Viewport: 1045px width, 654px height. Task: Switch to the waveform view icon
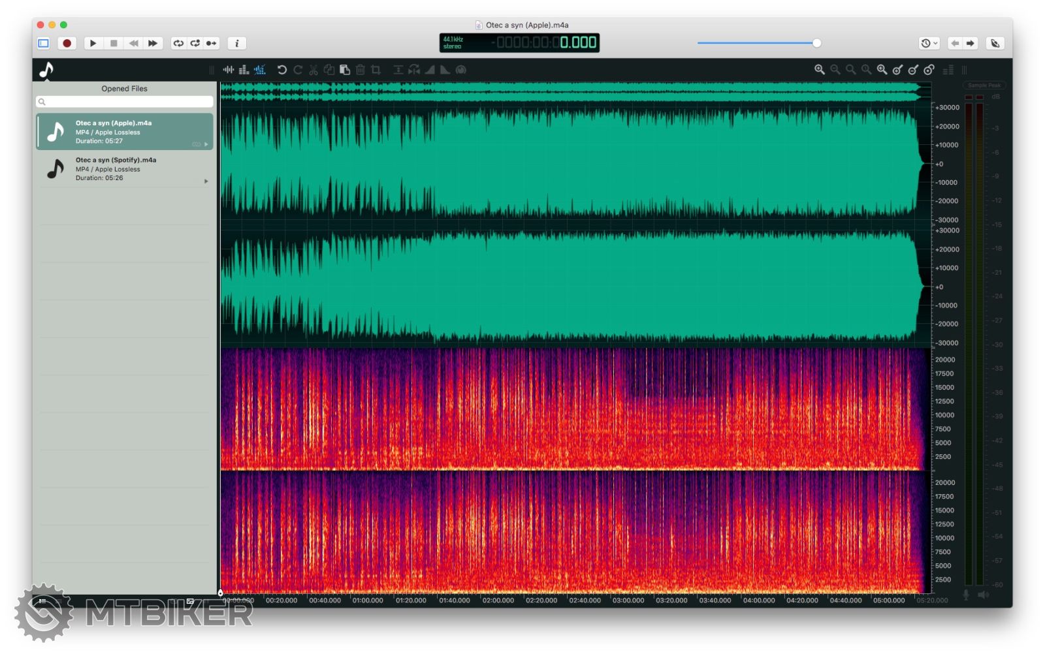(229, 70)
